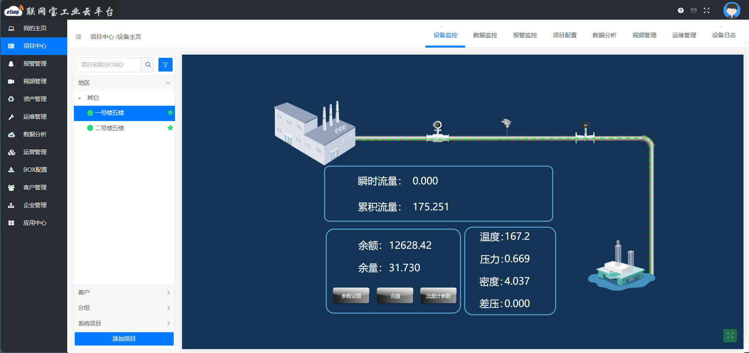Open 企业管理 in the sidebar
The height and width of the screenshot is (353, 749).
(34, 205)
